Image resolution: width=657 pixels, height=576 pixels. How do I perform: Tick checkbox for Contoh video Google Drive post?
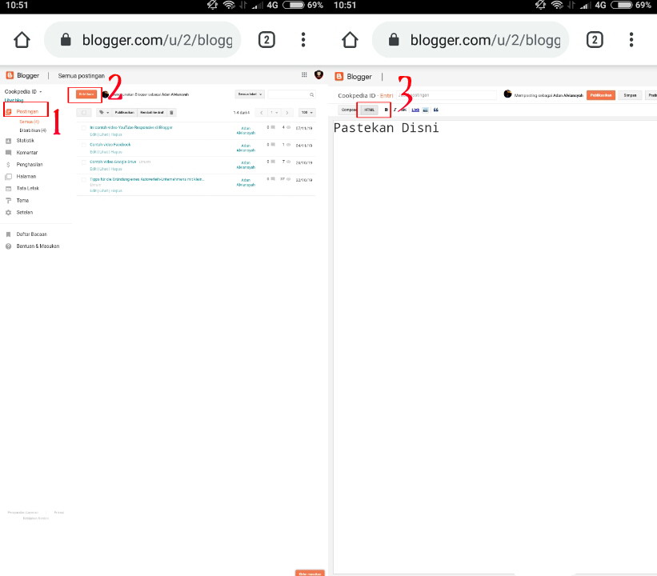click(x=83, y=162)
